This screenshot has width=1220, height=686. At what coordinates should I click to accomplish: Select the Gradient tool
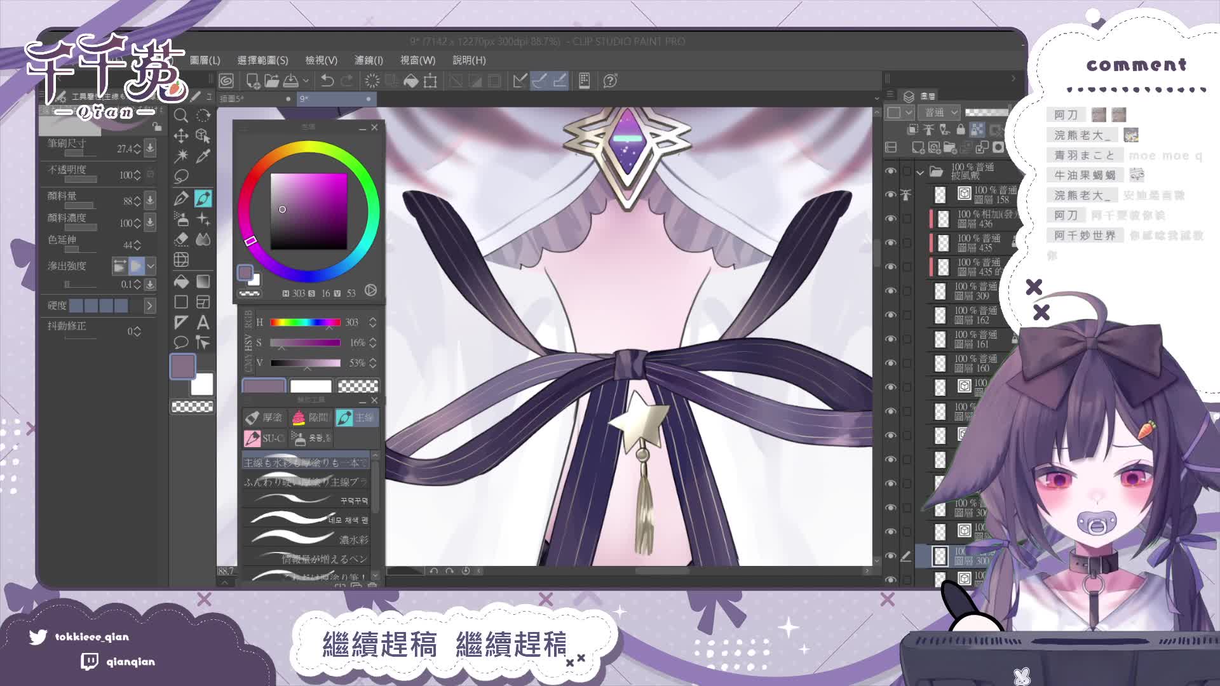pyautogui.click(x=203, y=281)
